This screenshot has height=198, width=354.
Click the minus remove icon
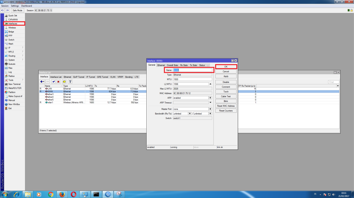click(x=48, y=82)
